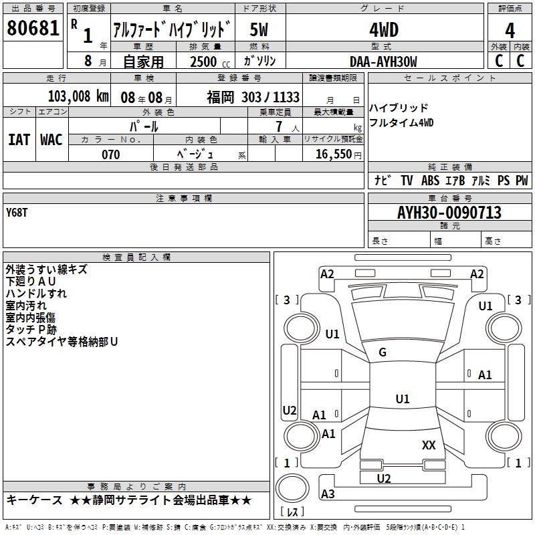
Task: Click the damage code legend at bottom
Action: (x=235, y=527)
